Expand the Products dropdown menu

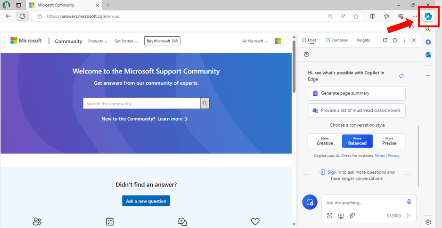98,41
